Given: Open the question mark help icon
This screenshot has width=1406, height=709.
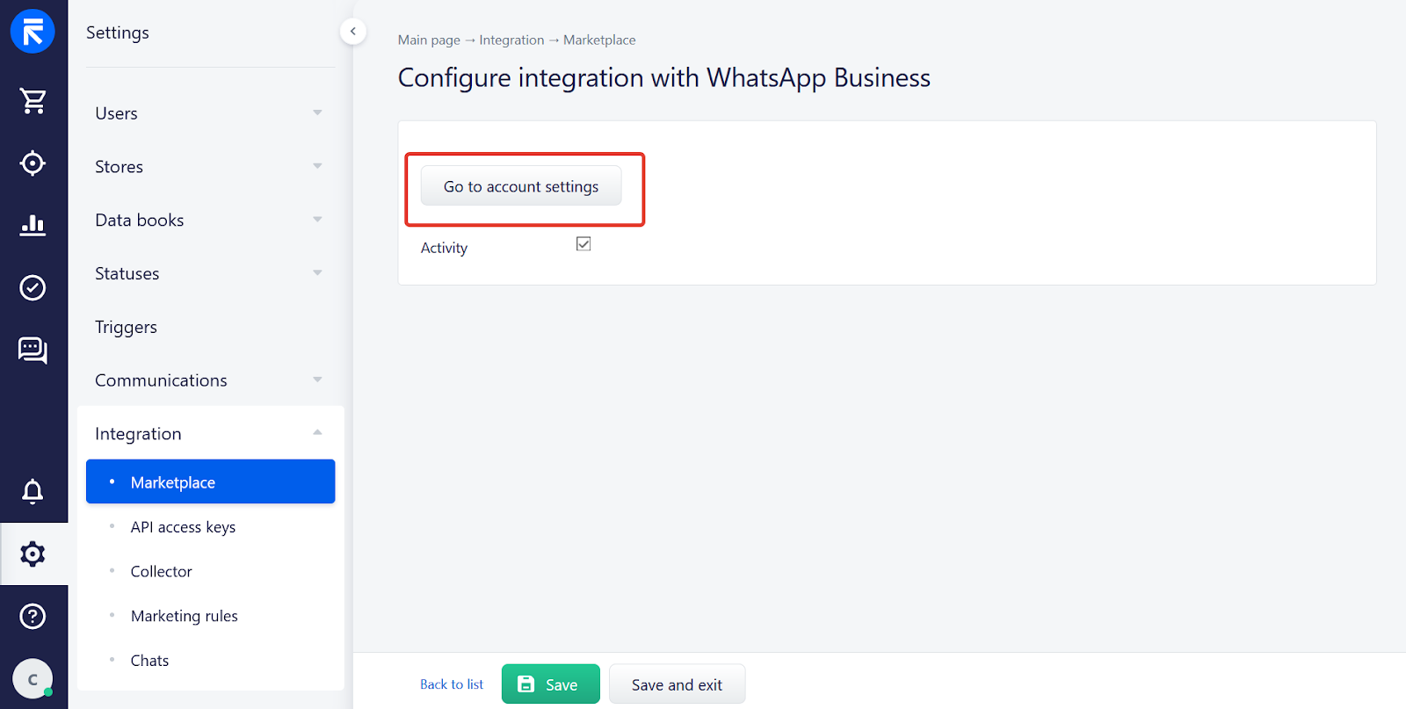Looking at the screenshot, I should point(33,616).
